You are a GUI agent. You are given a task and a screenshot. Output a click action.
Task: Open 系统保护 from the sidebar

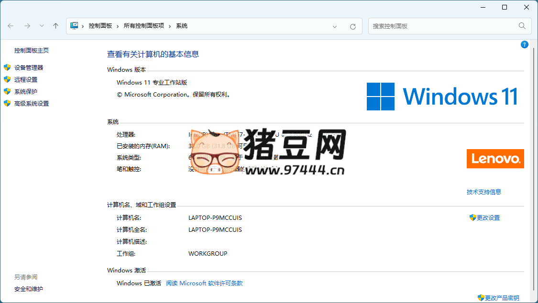pyautogui.click(x=26, y=91)
